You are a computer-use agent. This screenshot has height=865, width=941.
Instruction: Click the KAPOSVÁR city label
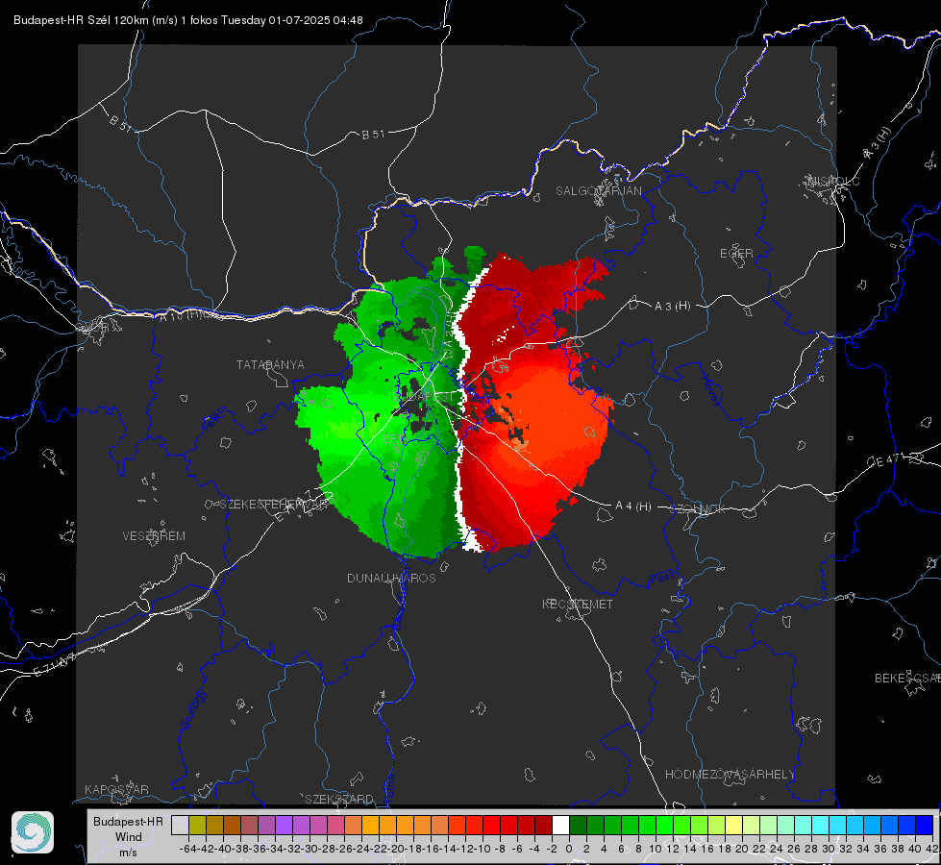tap(116, 789)
